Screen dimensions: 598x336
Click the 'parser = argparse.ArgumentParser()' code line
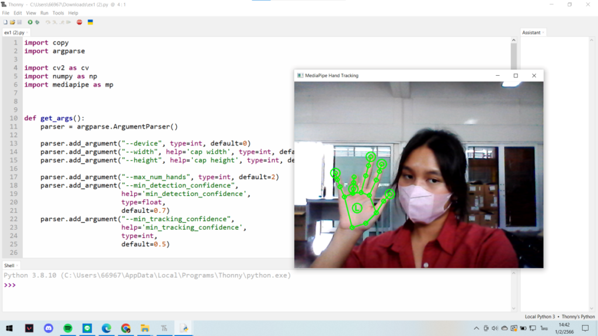[x=109, y=127]
